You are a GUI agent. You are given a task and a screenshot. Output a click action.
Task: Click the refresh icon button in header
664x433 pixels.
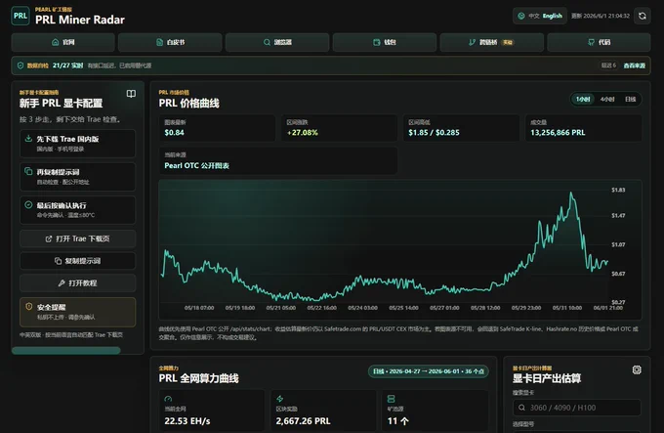[x=643, y=16]
